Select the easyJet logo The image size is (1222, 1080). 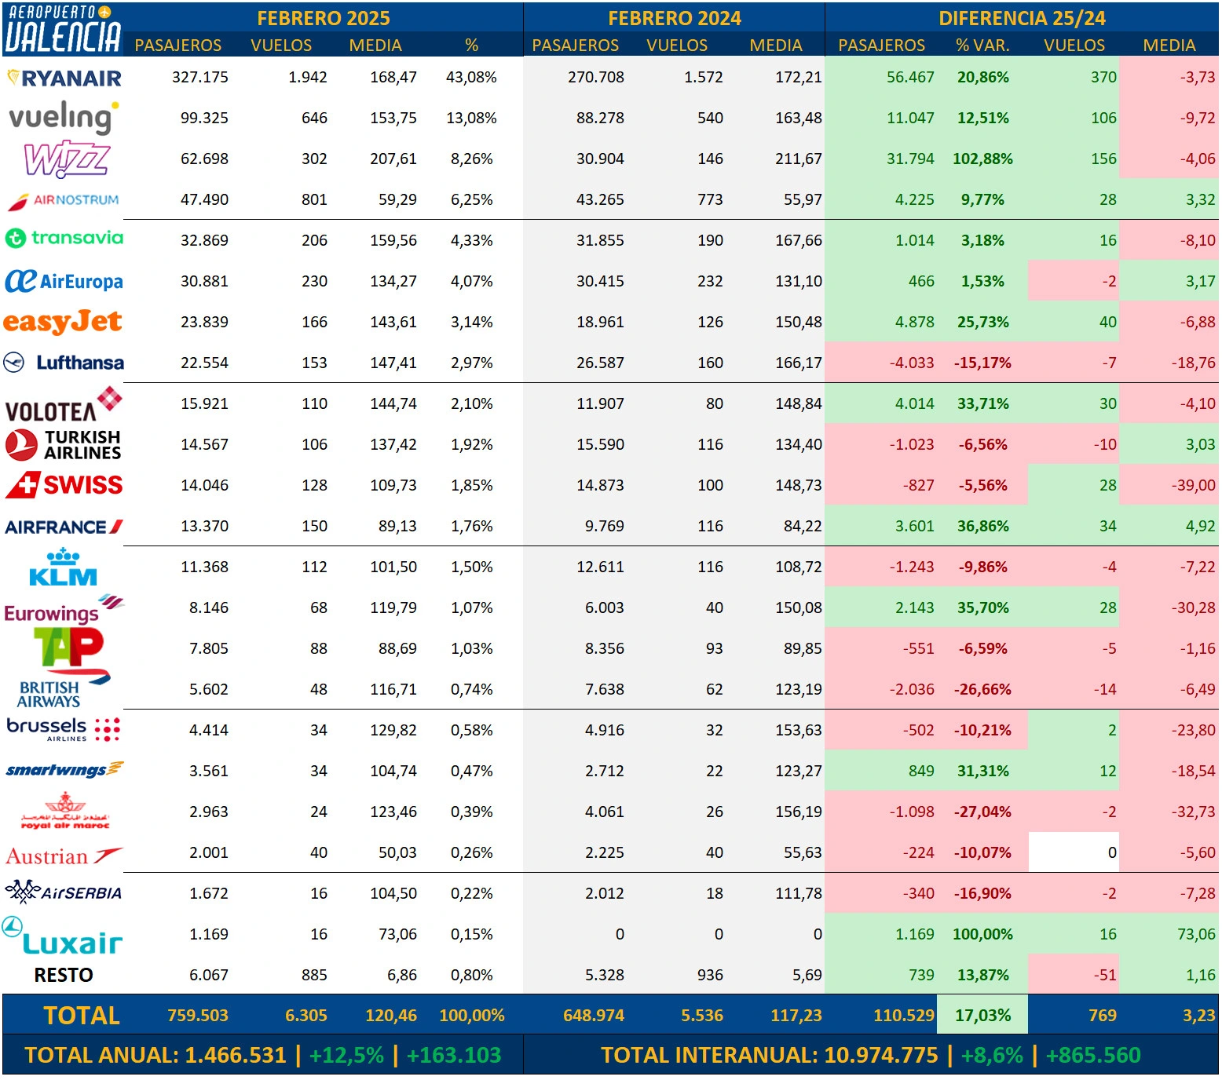[x=63, y=322]
